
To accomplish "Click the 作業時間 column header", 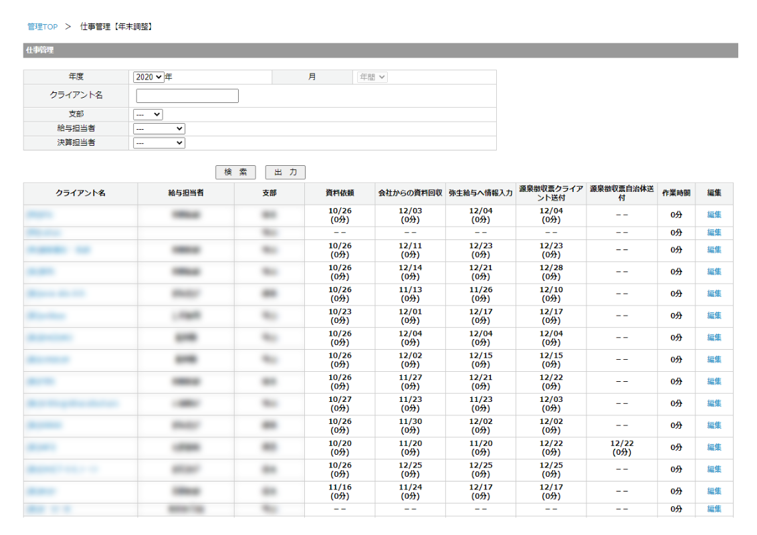I will point(676,193).
